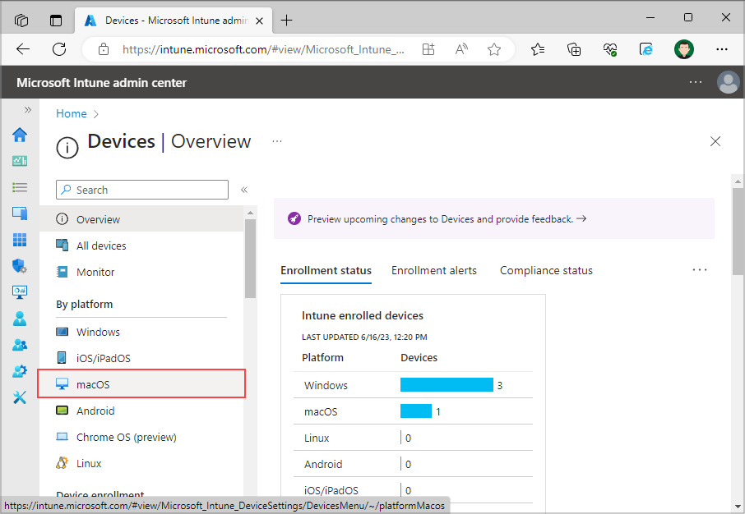The image size is (745, 514).
Task: Click the Apps available grid icon in address bar
Action: 428,49
